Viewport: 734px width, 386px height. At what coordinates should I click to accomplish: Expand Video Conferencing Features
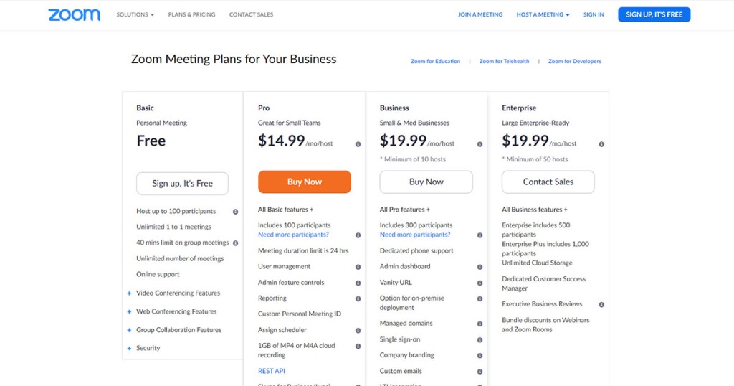[x=129, y=293]
